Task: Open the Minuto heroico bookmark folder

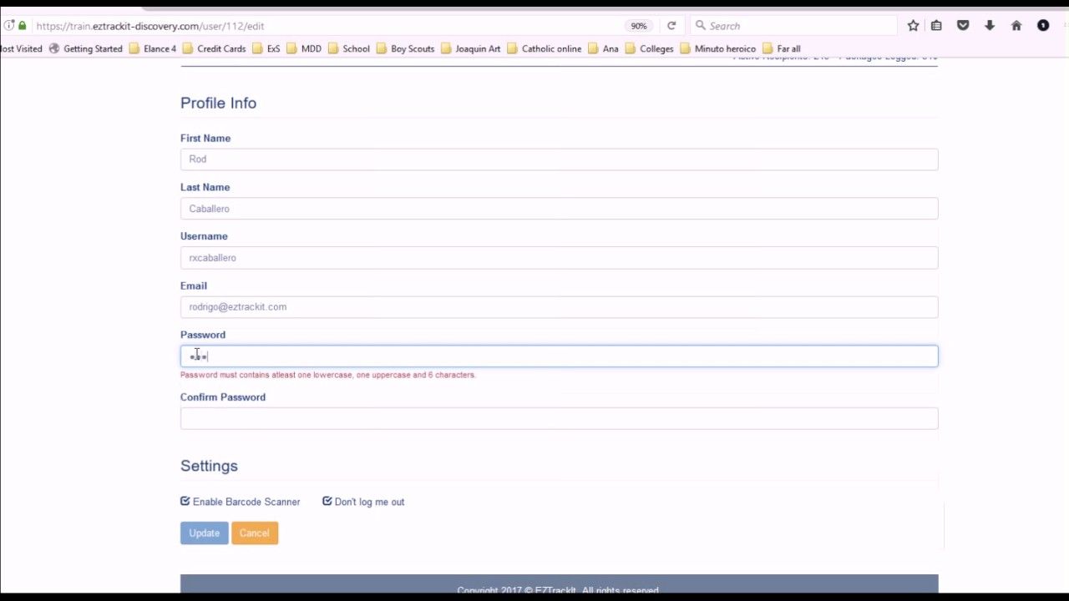Action: 717,48
